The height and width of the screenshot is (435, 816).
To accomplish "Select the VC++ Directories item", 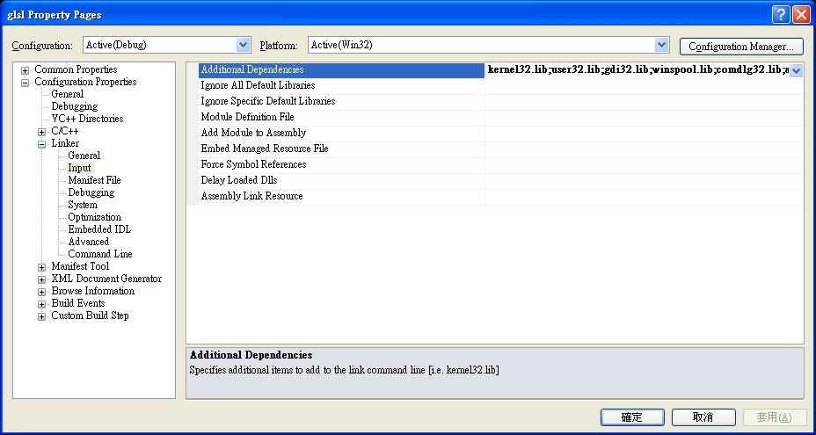I will (x=87, y=119).
